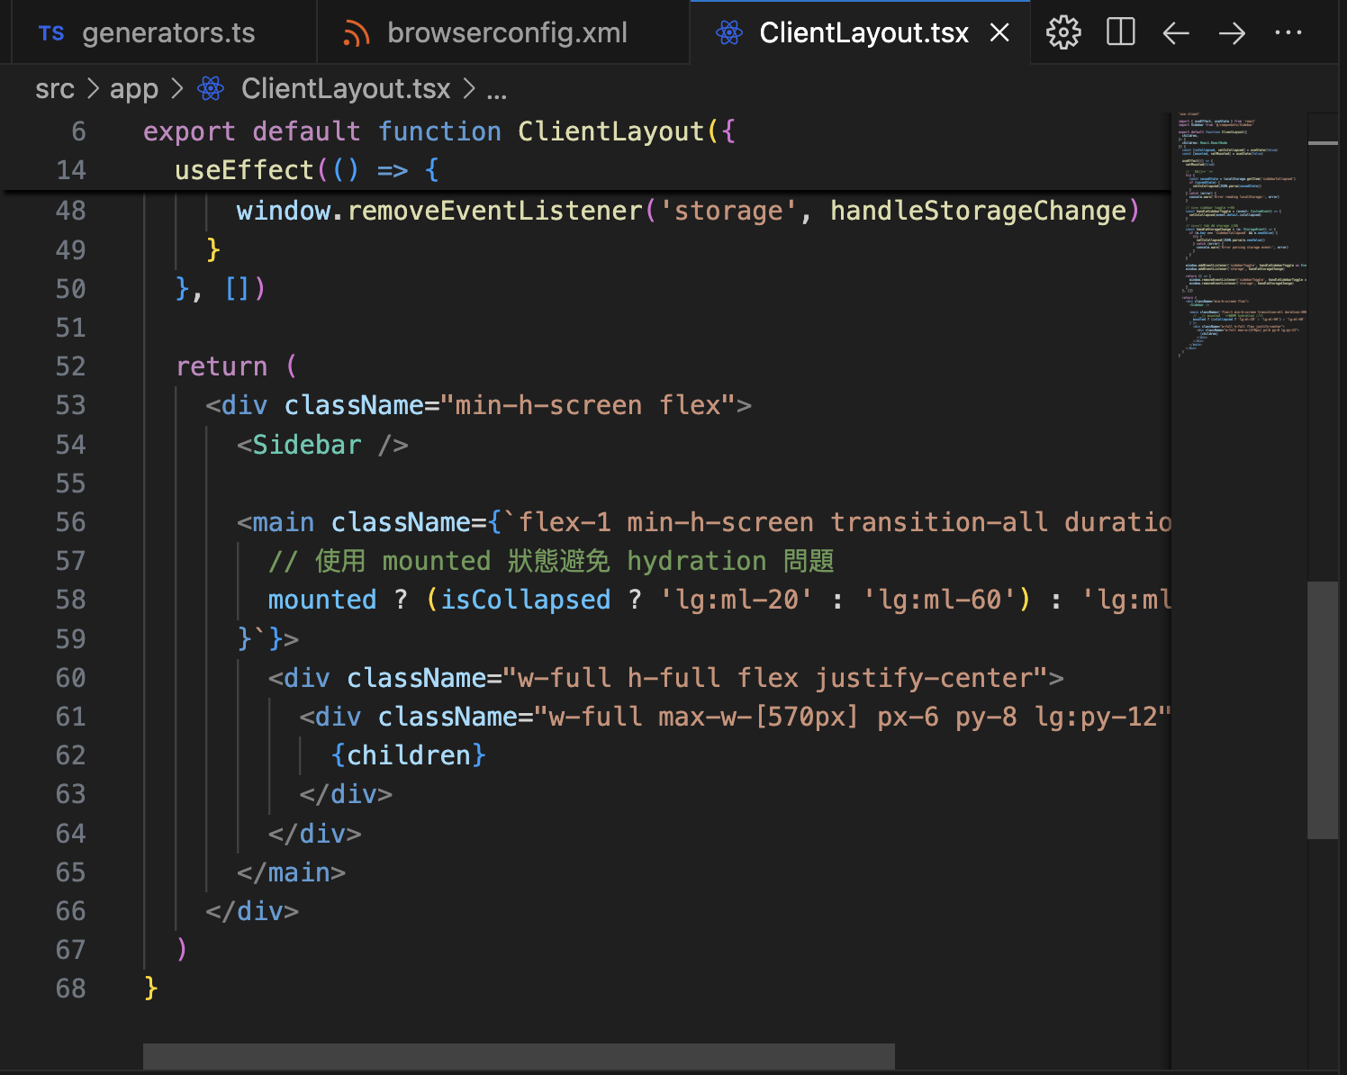
Task: Click the React icon on ClientLayout.tsx tab
Action: [x=728, y=33]
